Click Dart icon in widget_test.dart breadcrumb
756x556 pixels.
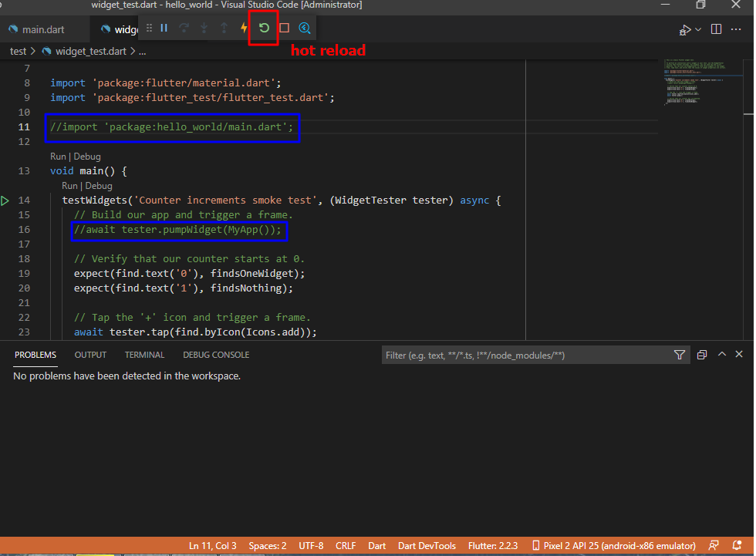pyautogui.click(x=47, y=51)
